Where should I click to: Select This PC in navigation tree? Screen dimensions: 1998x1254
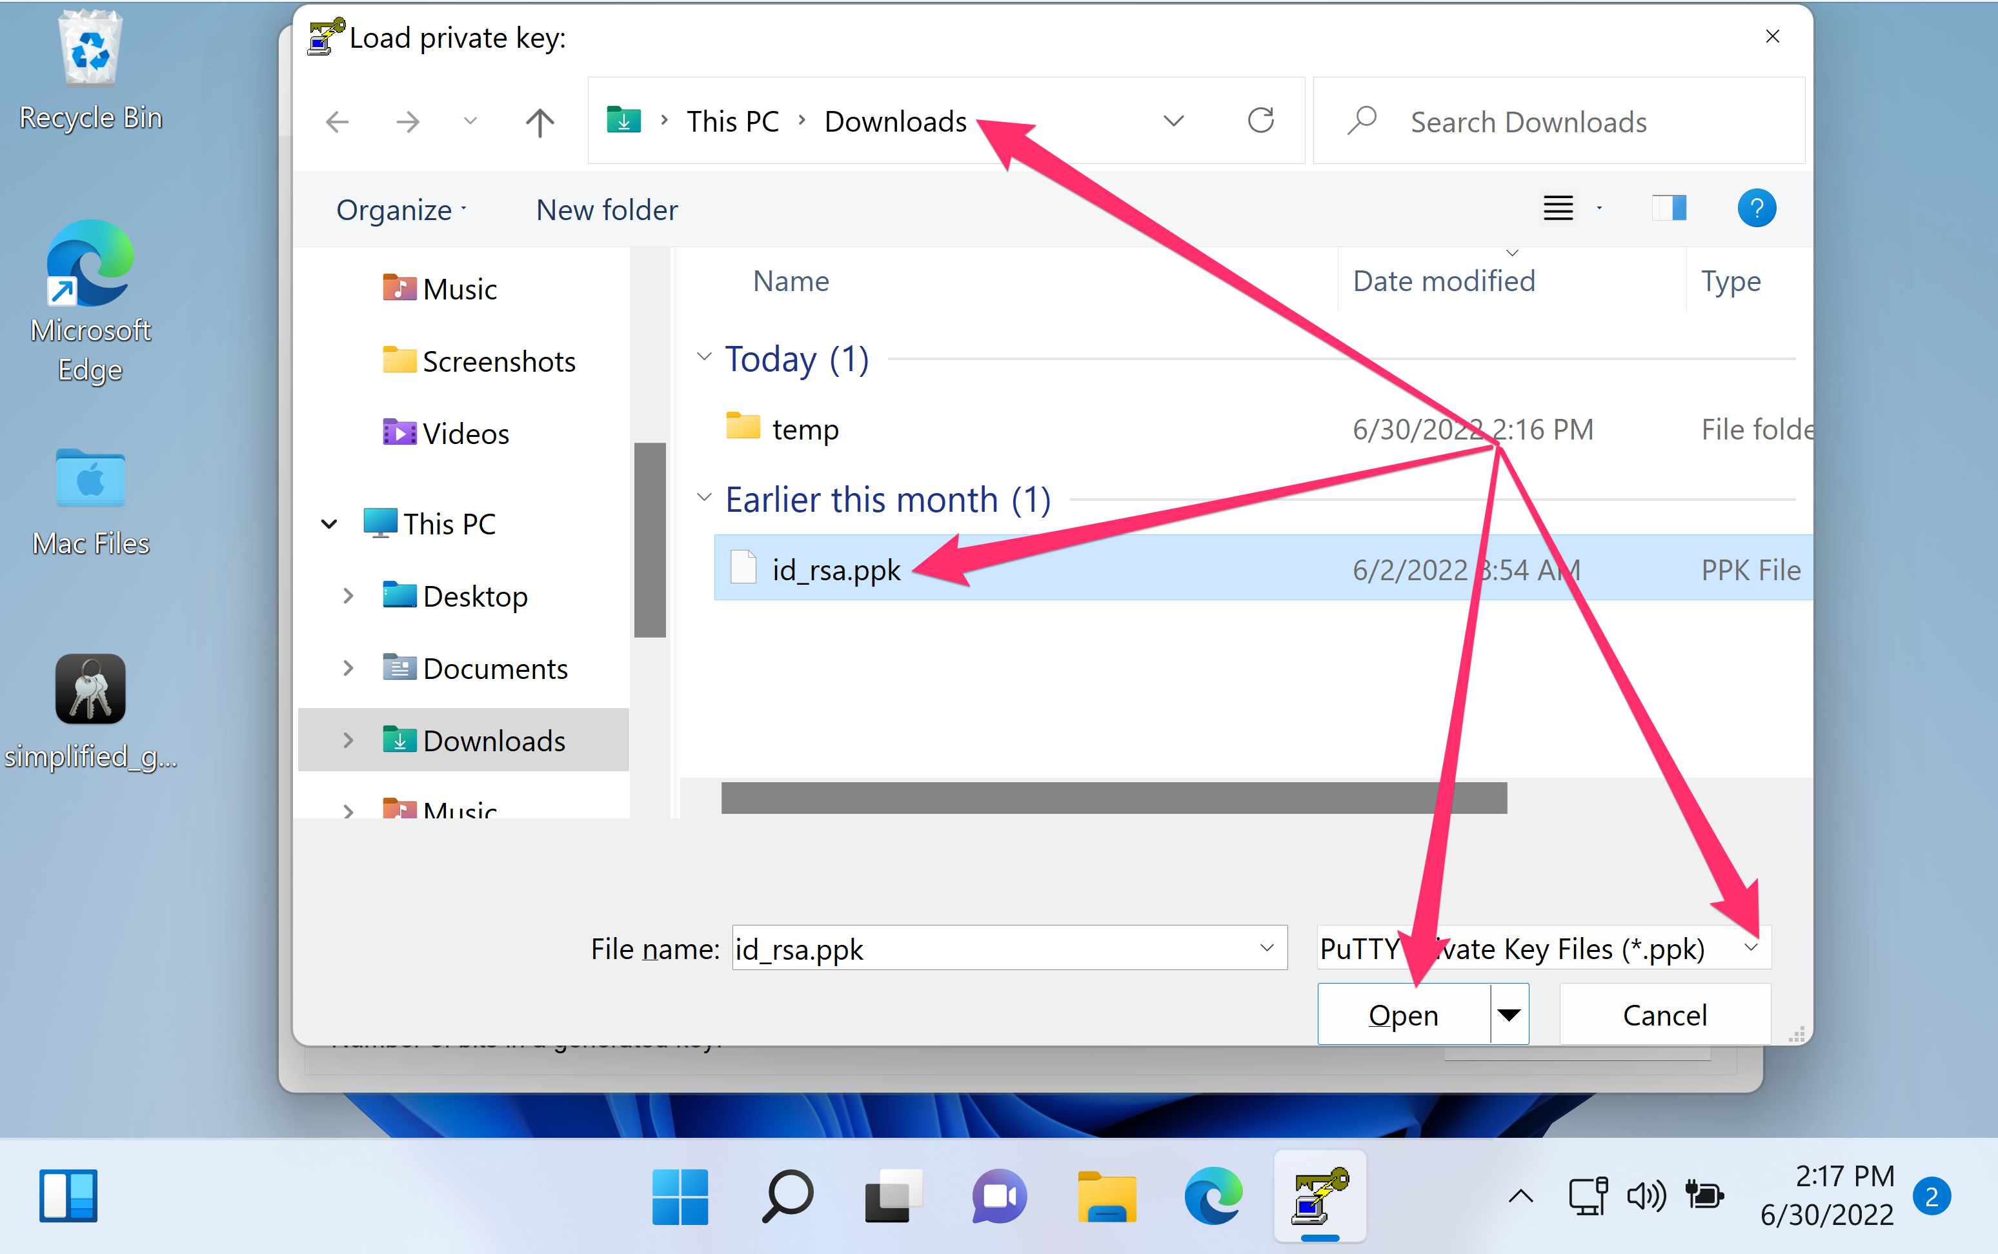pos(429,524)
